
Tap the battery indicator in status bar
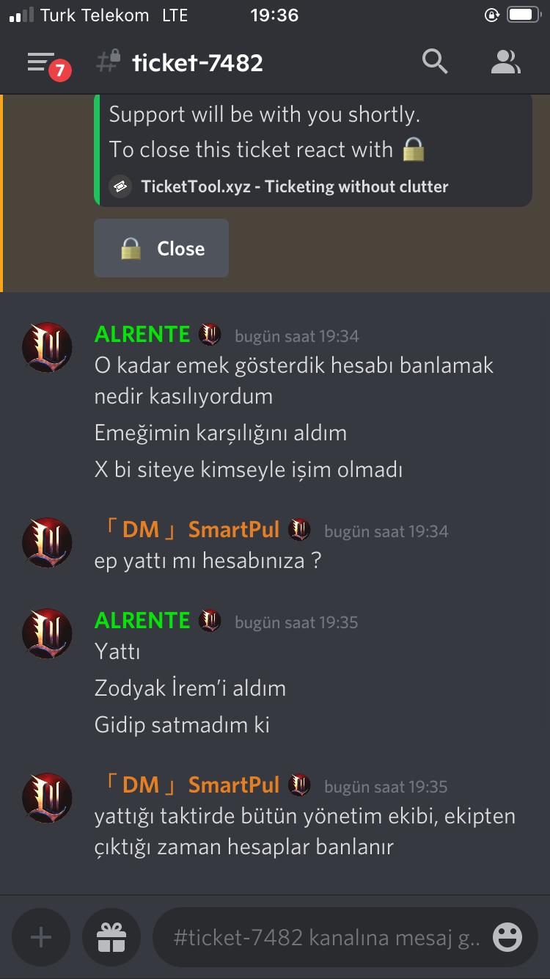524,15
